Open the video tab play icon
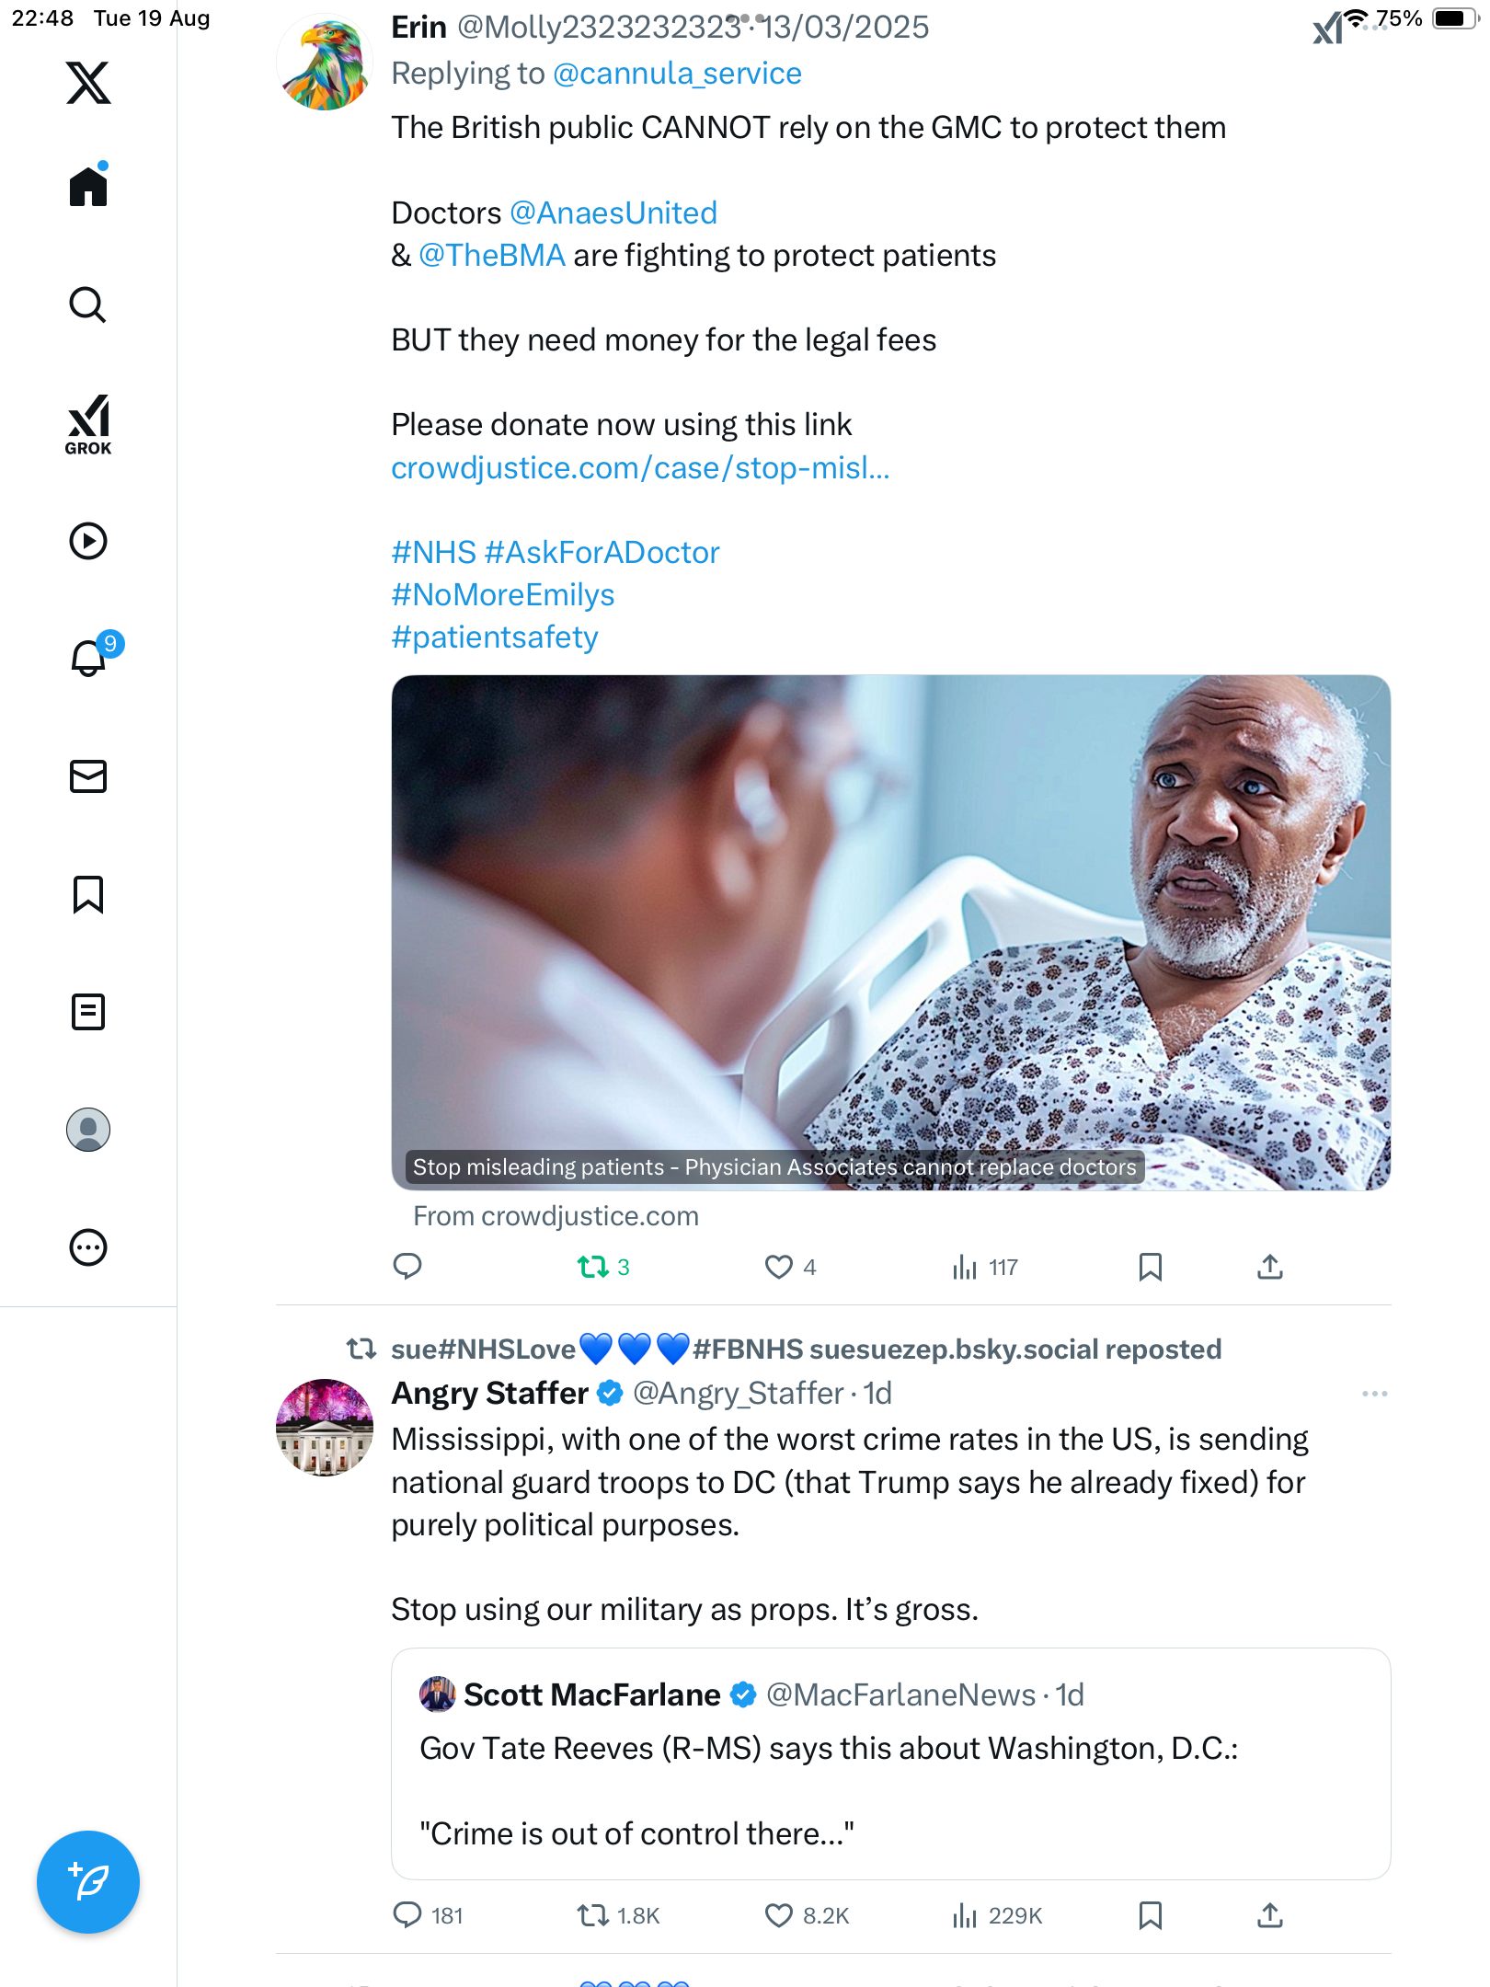Image resolution: width=1490 pixels, height=1987 pixels. [x=88, y=541]
